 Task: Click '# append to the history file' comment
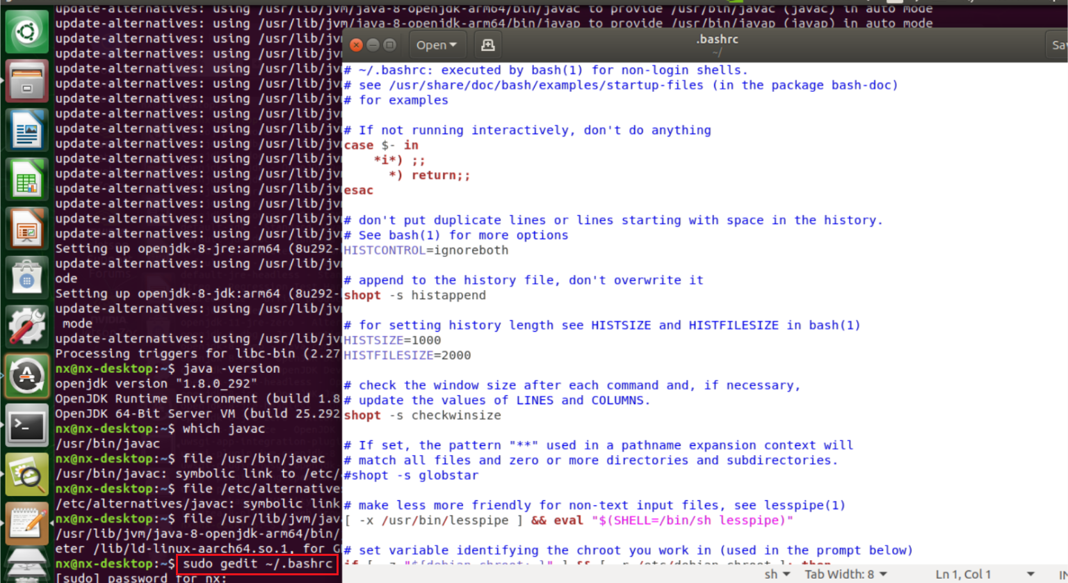tap(524, 280)
